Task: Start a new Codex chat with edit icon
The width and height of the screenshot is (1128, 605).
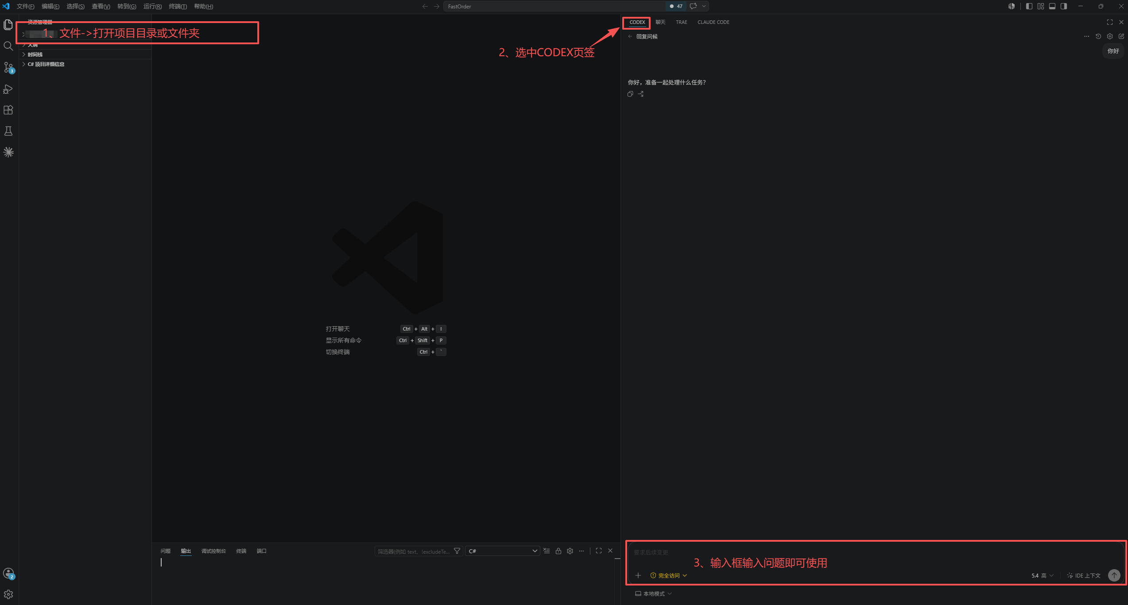Action: (1121, 36)
